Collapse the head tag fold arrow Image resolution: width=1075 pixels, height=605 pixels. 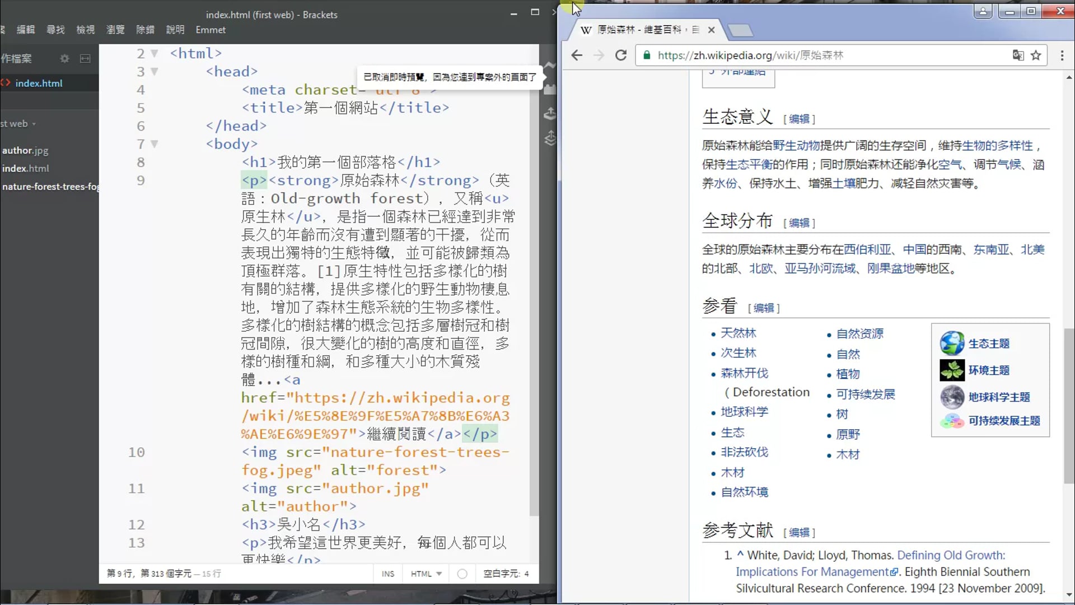click(155, 71)
